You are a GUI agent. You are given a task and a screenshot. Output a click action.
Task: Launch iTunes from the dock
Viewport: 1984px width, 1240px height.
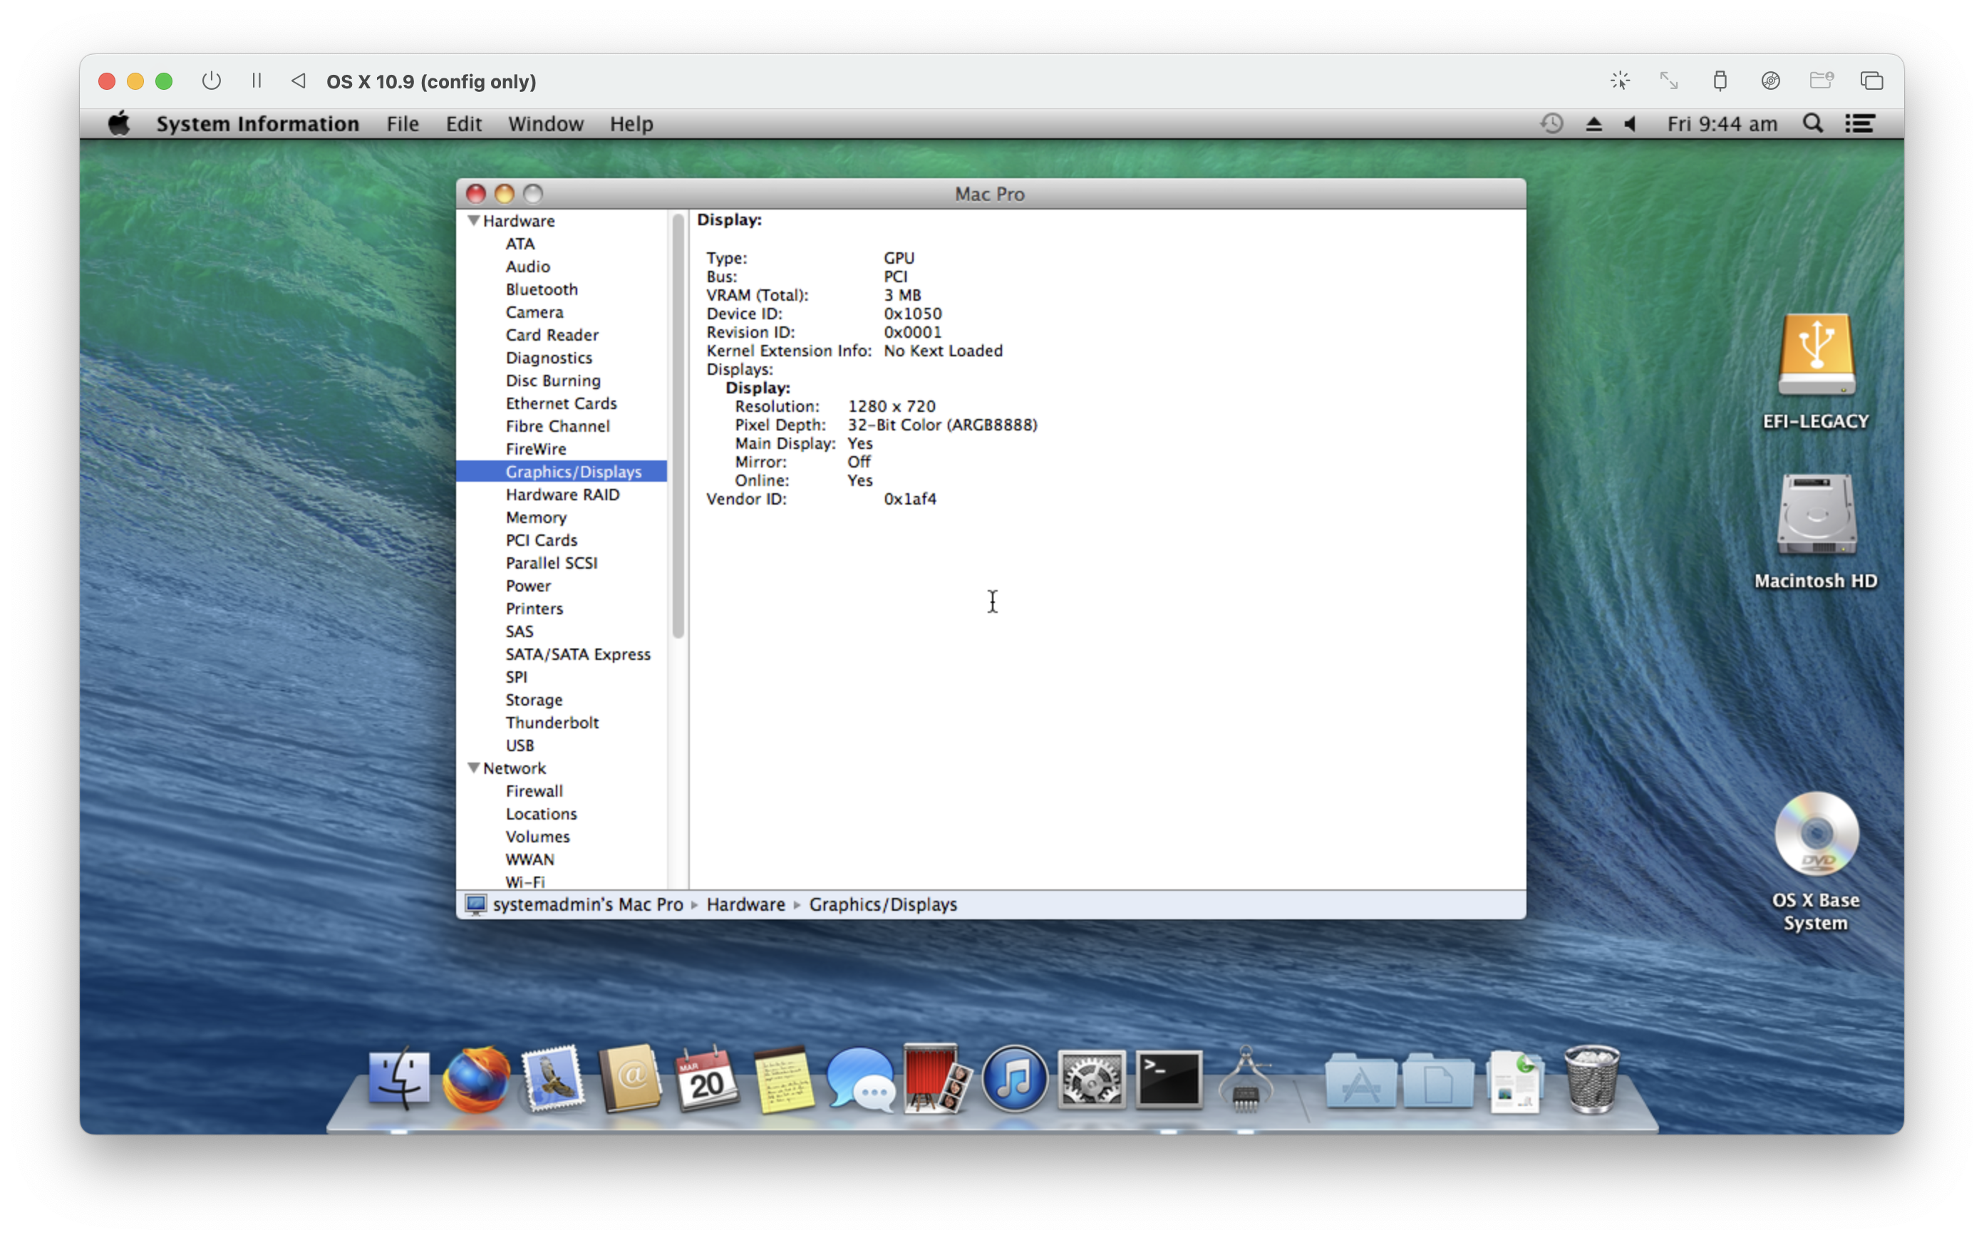[x=1014, y=1079]
